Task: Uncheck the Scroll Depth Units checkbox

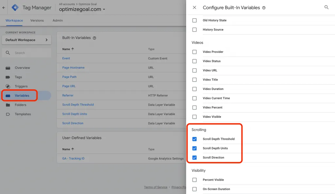Action: (194, 148)
